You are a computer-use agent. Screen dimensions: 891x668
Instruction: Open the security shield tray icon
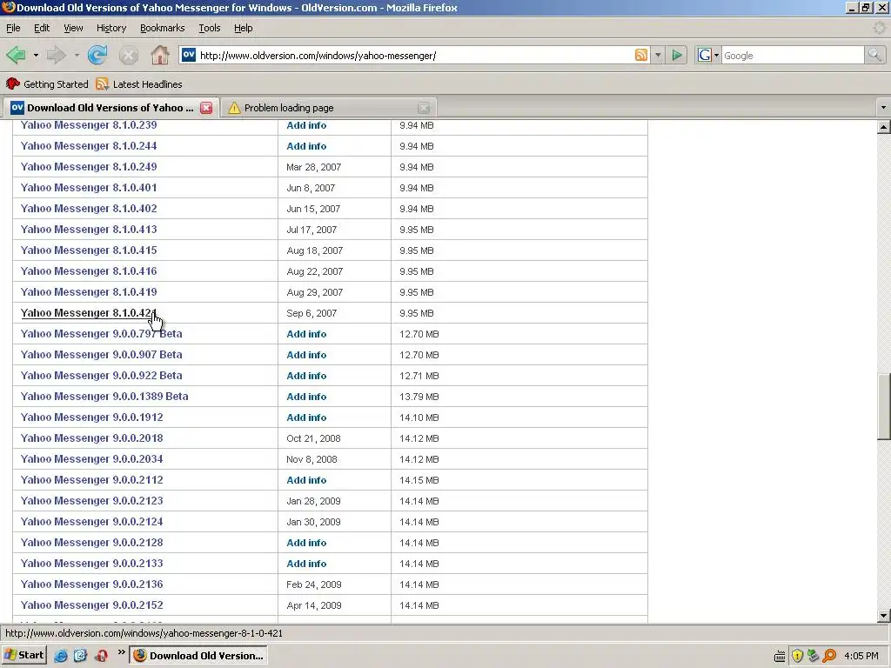coord(797,656)
